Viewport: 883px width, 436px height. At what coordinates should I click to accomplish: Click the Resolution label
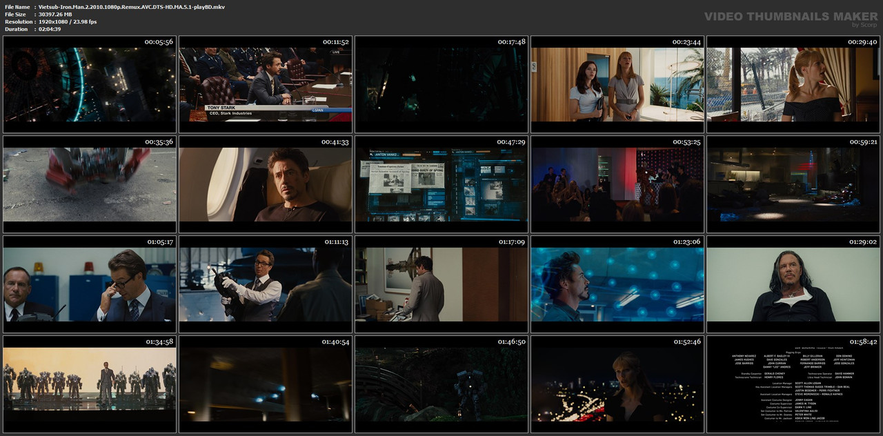coord(18,22)
